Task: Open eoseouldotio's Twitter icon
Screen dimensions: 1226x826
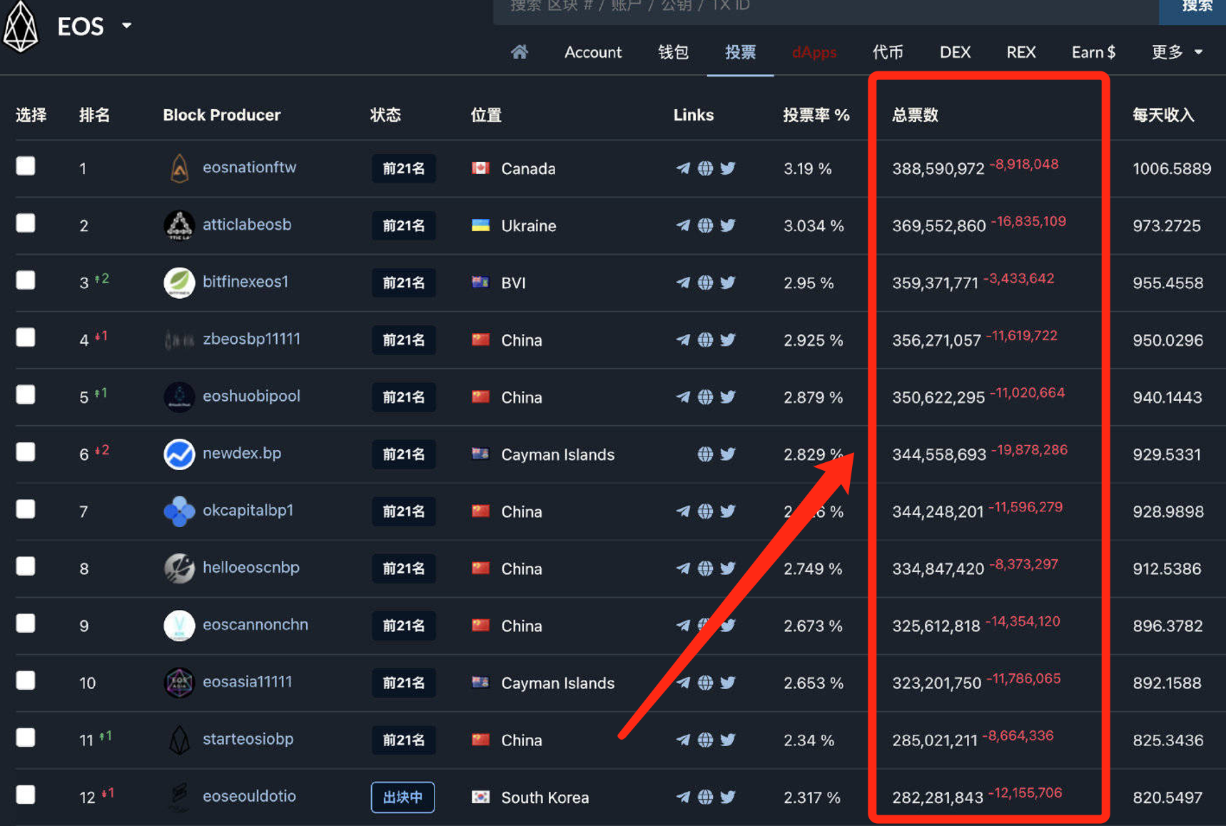Action: click(x=728, y=797)
